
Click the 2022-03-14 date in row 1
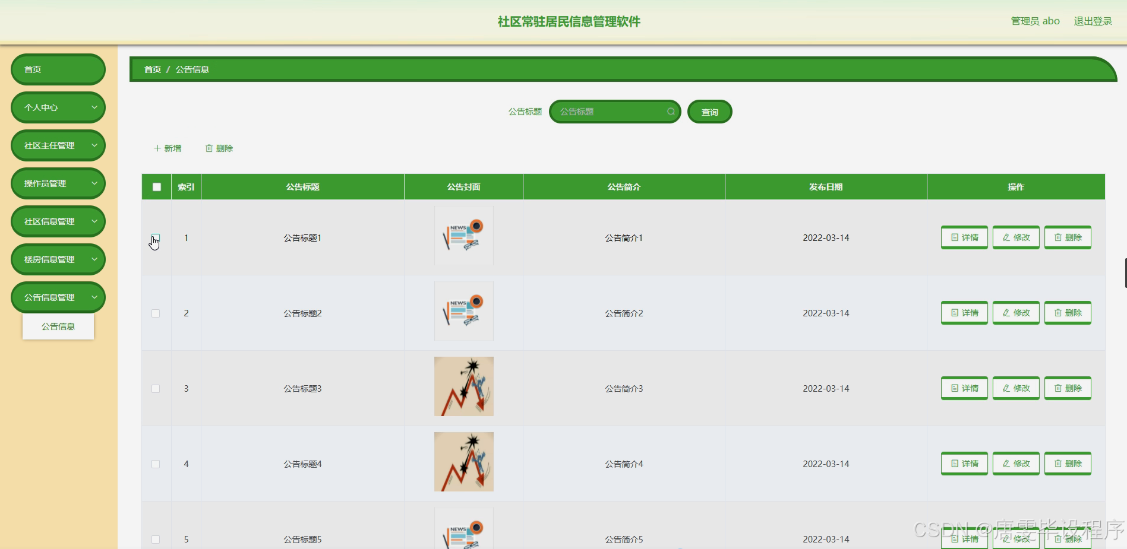click(826, 238)
